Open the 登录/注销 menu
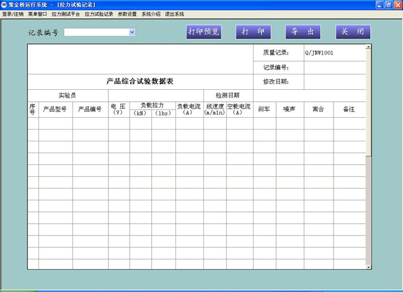This screenshot has width=403, height=292. point(13,14)
